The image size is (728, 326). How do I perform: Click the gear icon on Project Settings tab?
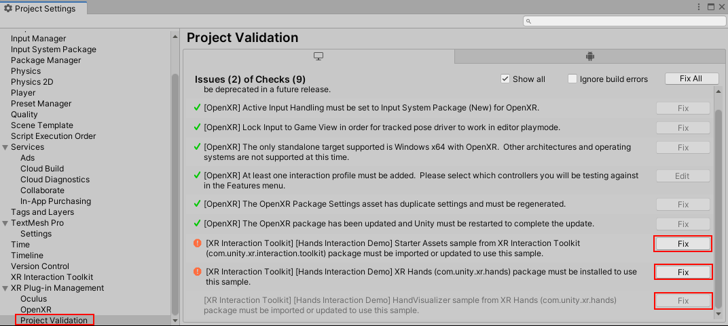coord(8,9)
